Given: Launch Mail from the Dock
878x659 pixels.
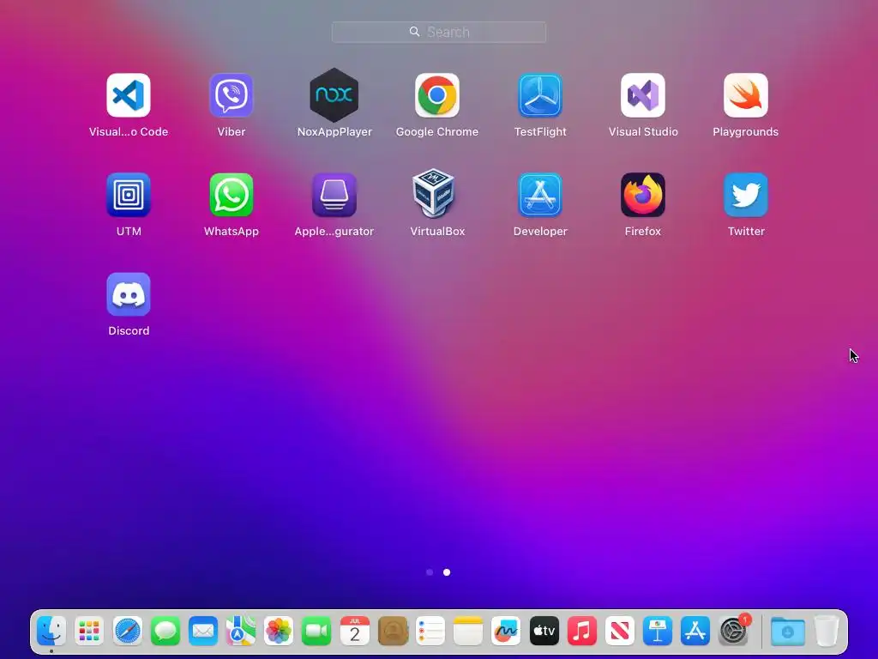Looking at the screenshot, I should [x=202, y=631].
